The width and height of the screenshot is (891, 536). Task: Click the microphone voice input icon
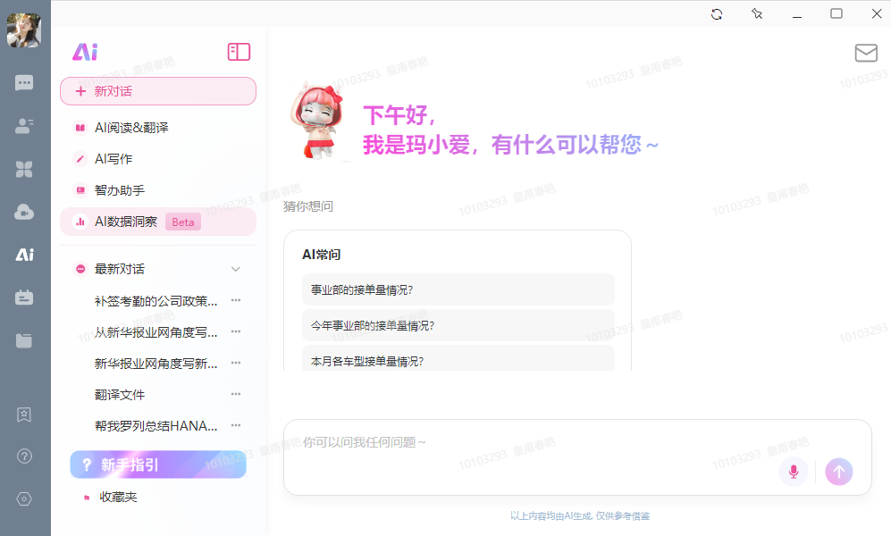pos(794,472)
